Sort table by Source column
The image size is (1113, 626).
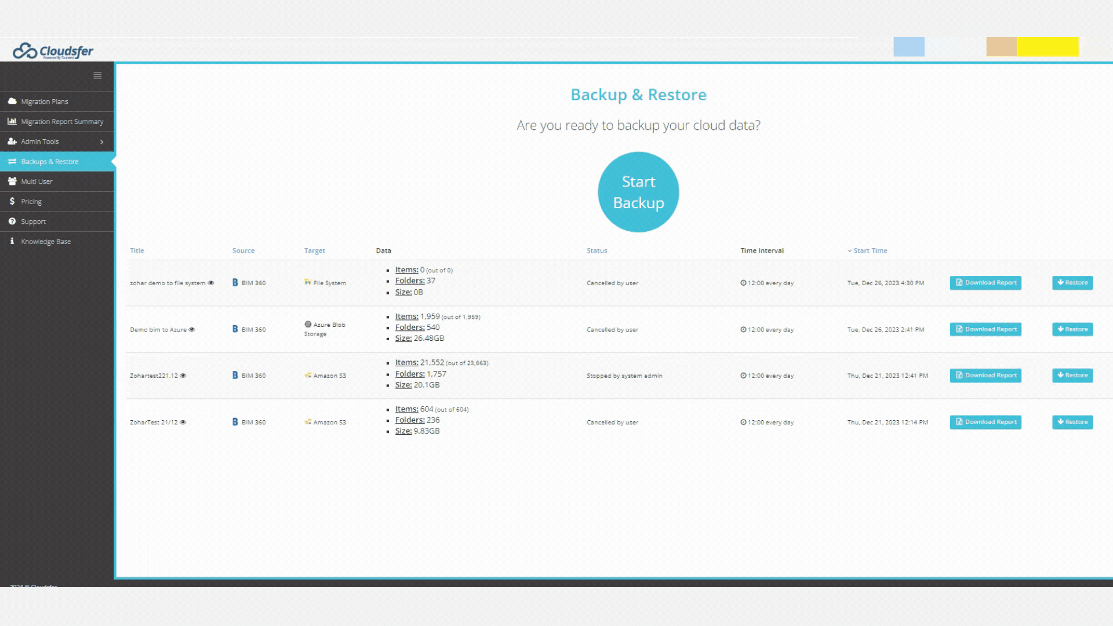(x=243, y=250)
